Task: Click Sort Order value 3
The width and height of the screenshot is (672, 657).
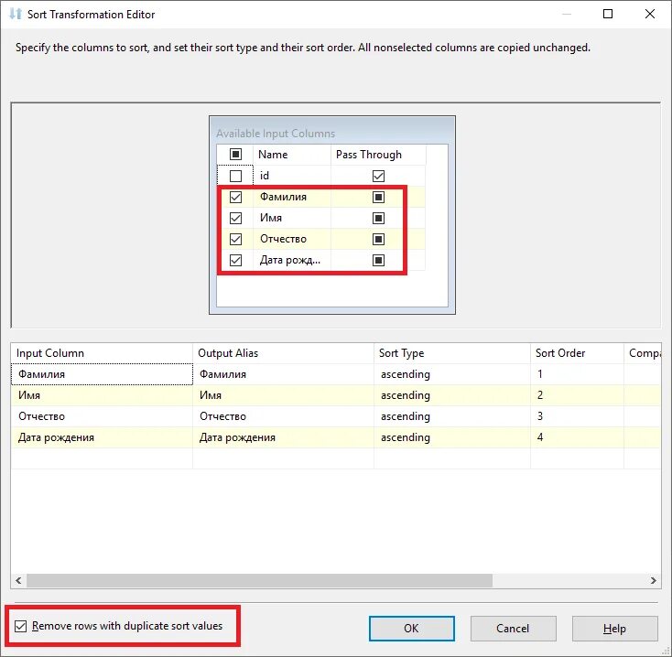Action: coord(577,416)
